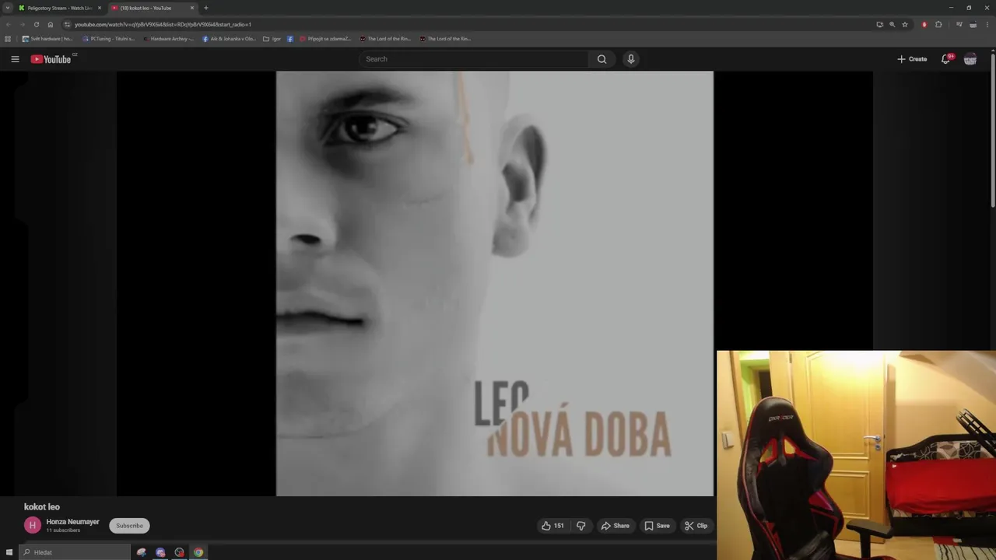Screen dimensions: 996x560
Task: Start voice search with microphone icon
Action: click(631, 59)
